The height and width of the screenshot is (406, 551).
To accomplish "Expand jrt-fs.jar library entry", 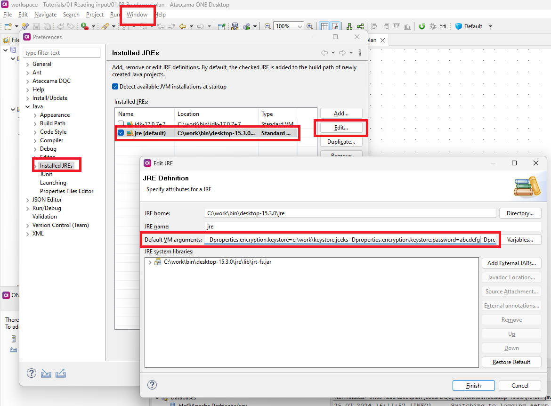I will click(x=150, y=262).
